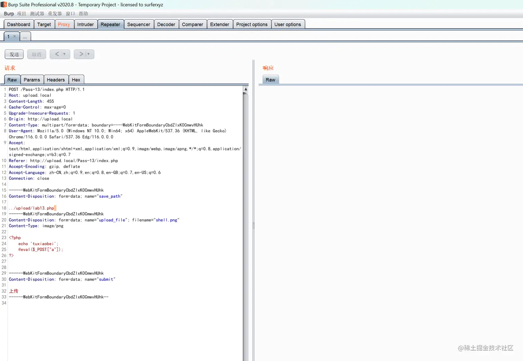Screen dimensions: 523x361
Task: Click the POST /Pass-13/index.php request line
Action: pos(47,89)
